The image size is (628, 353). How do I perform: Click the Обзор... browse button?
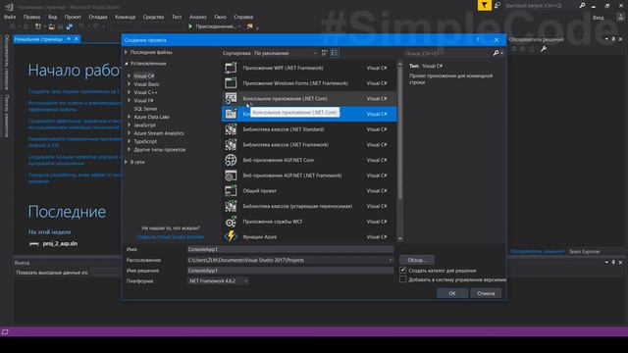(x=417, y=260)
